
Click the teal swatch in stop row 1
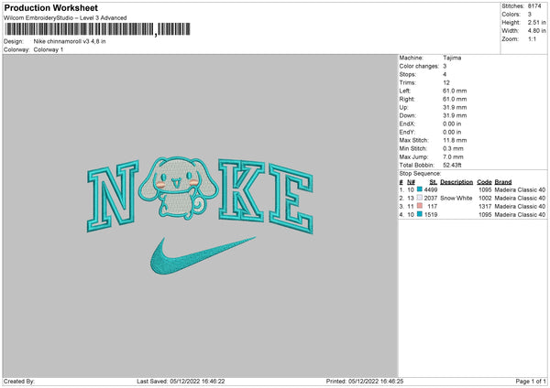click(x=420, y=189)
